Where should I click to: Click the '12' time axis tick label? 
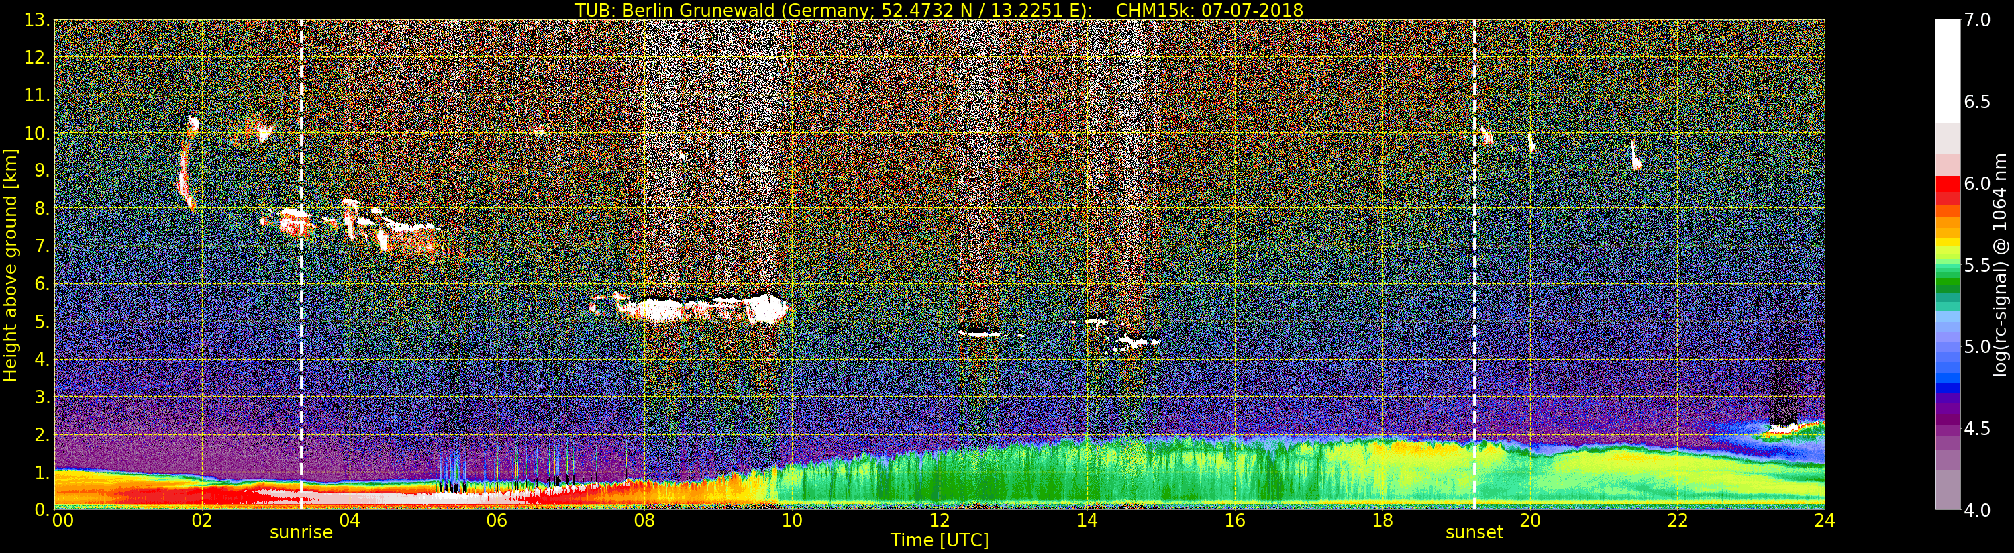point(940,520)
